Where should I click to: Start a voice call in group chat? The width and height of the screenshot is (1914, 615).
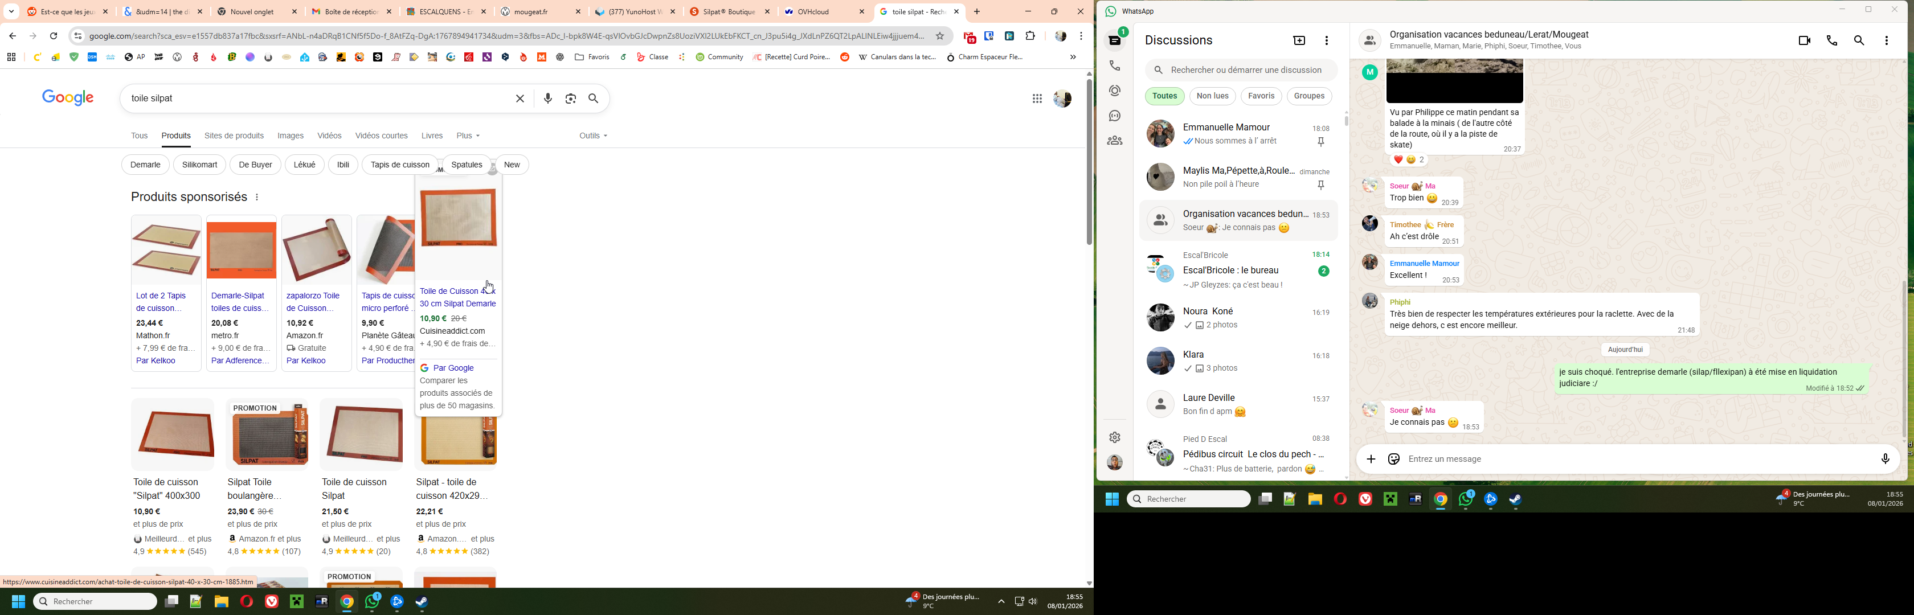pos(1833,42)
